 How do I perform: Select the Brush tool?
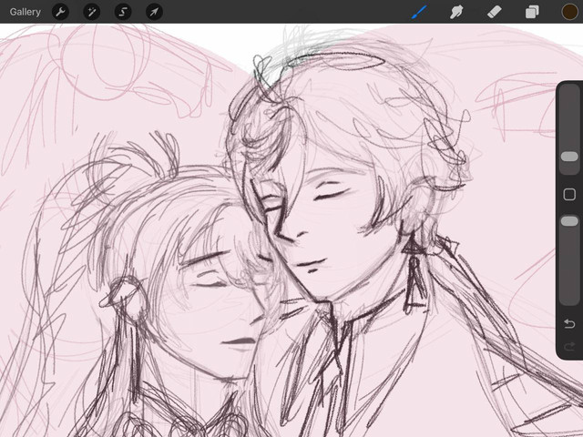click(420, 12)
